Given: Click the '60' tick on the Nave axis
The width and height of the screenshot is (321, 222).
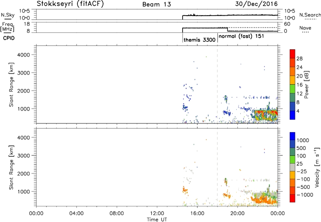Looking at the screenshot, I should click(287, 24).
